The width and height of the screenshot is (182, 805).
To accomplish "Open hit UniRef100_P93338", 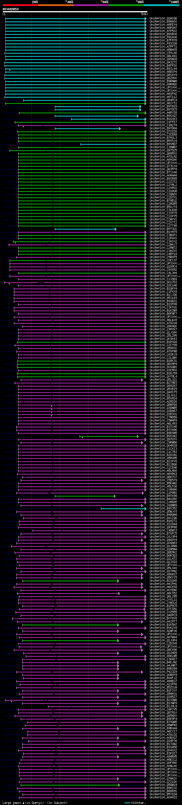I will pos(163,43).
